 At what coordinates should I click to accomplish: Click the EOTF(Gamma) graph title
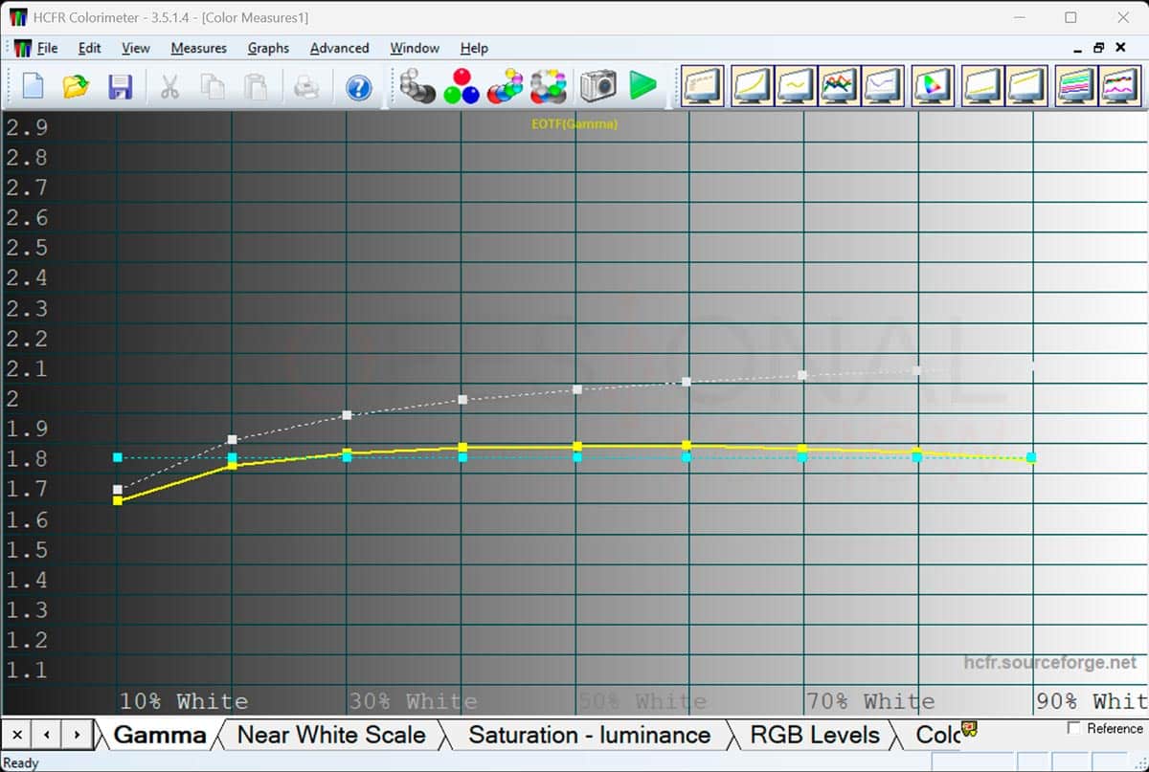pos(574,124)
